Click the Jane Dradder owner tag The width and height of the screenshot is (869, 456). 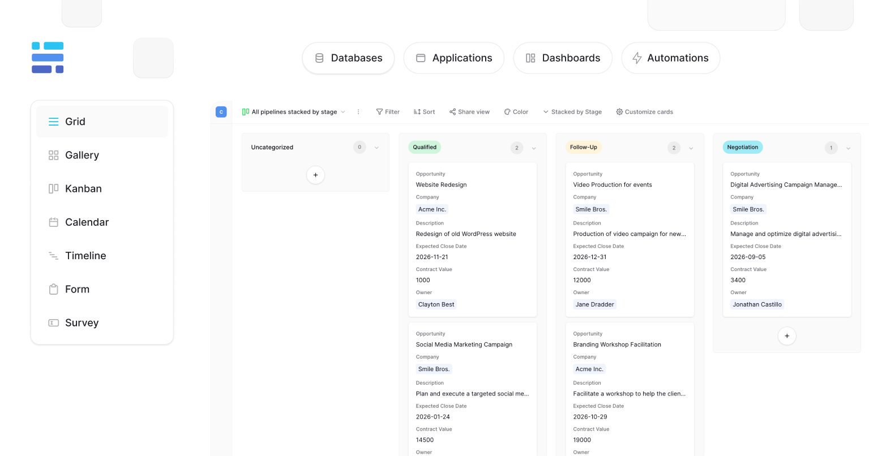point(594,304)
